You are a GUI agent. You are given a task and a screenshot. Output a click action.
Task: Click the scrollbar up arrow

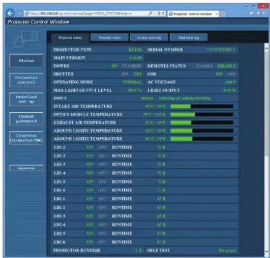pos(266,49)
